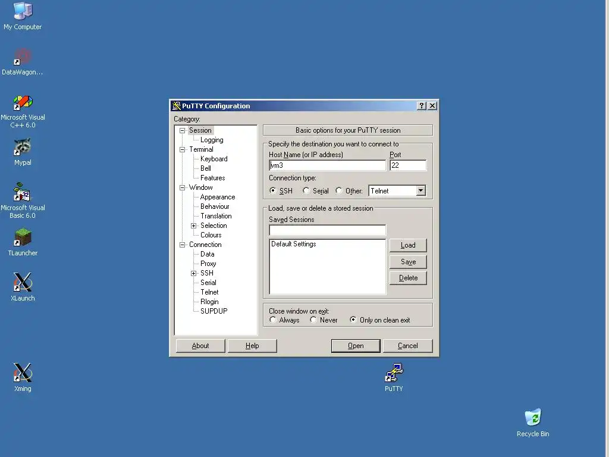Open the Keyboard category

tap(214, 159)
